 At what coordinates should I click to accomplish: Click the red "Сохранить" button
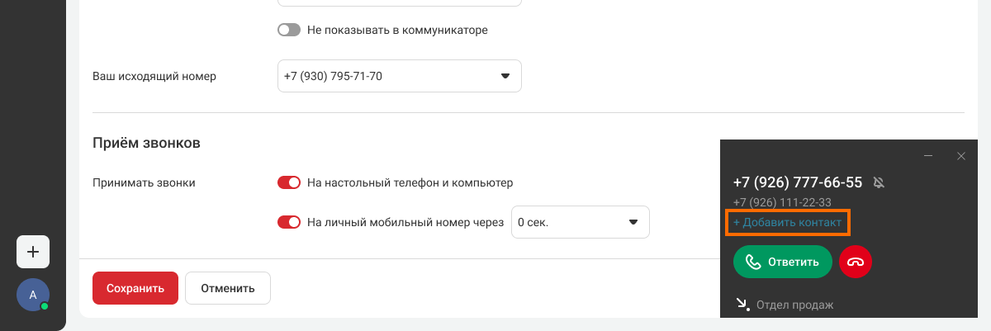click(x=135, y=288)
